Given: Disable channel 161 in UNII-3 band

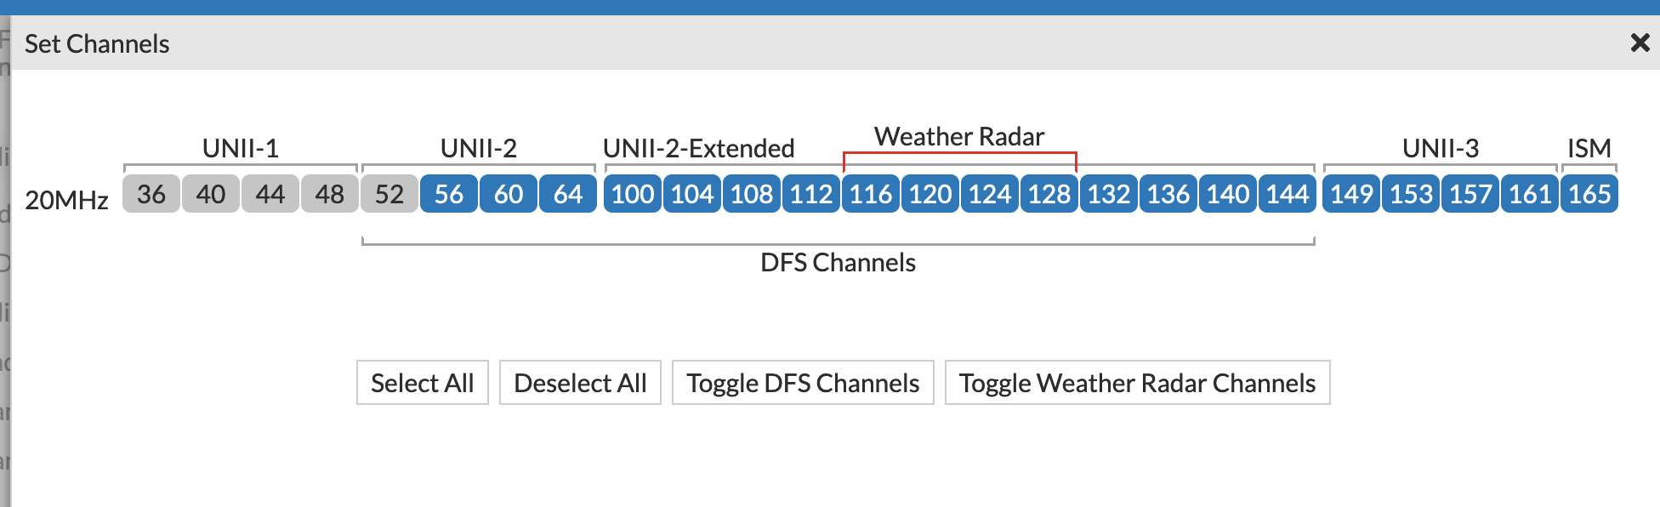Looking at the screenshot, I should [x=1528, y=194].
